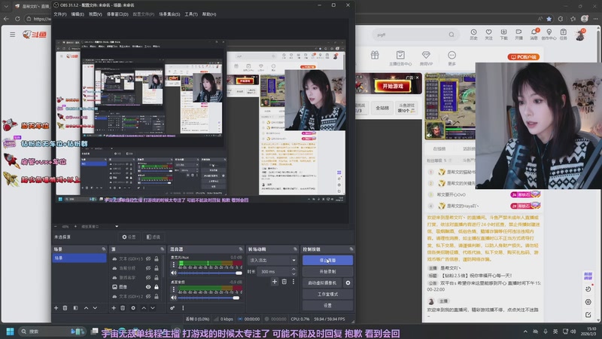This screenshot has height=339, width=602.
Task: Open the 场景集合(S) menu in OBS
Action: click(169, 14)
